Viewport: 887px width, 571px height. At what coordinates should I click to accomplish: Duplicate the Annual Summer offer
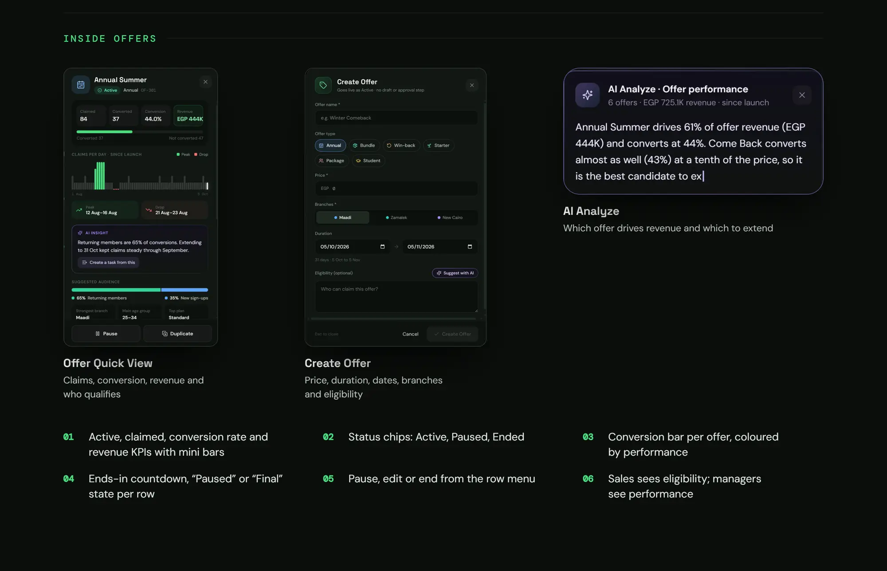[x=177, y=334]
